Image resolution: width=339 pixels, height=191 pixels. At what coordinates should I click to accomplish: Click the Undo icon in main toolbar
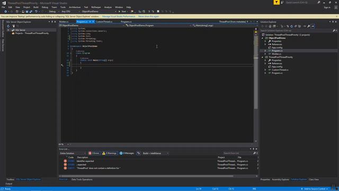(x=36, y=12)
